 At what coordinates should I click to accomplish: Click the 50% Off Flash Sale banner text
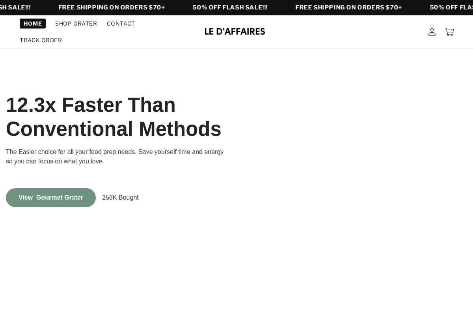coord(230,7)
